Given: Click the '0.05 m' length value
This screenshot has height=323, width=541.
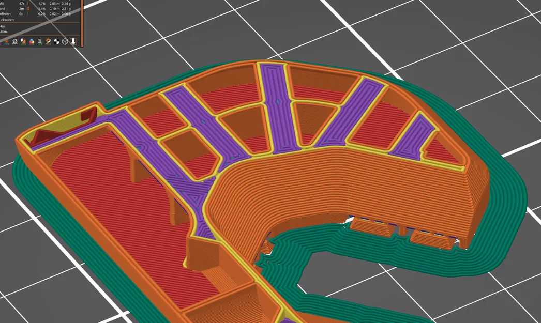Looking at the screenshot, I should pyautogui.click(x=54, y=4).
